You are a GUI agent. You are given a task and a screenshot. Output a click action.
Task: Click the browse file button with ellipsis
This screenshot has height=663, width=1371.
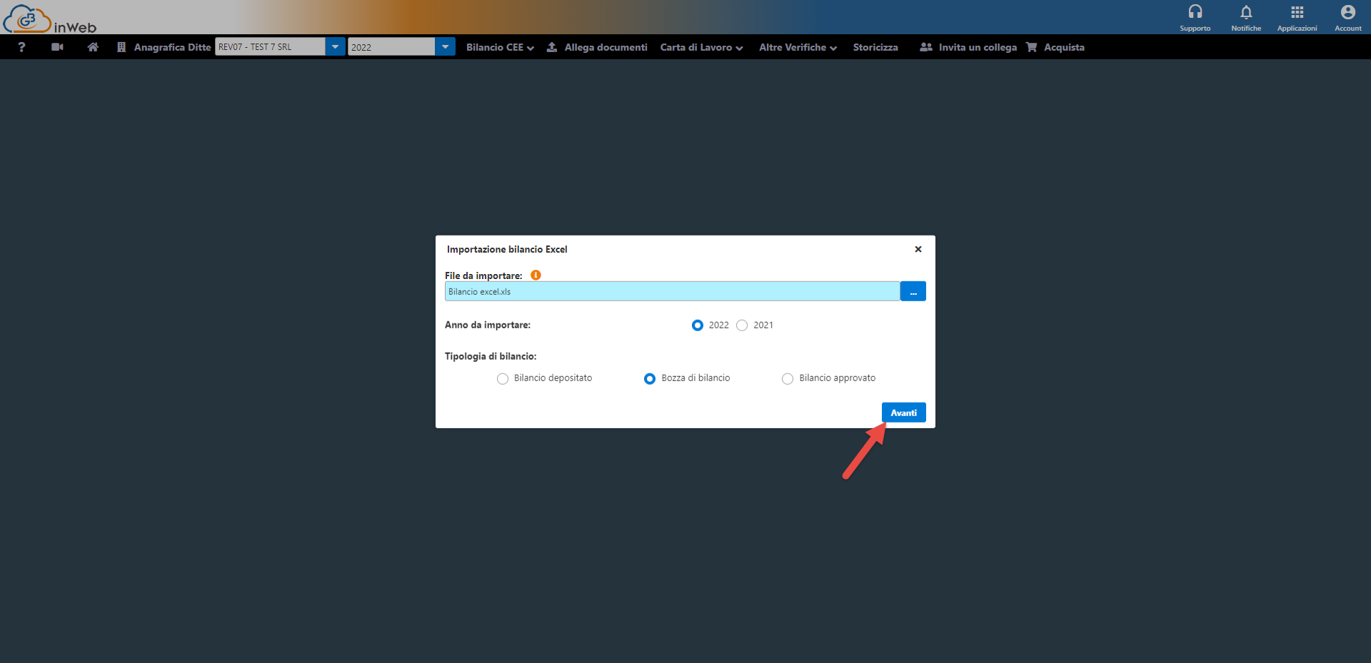[x=913, y=291]
